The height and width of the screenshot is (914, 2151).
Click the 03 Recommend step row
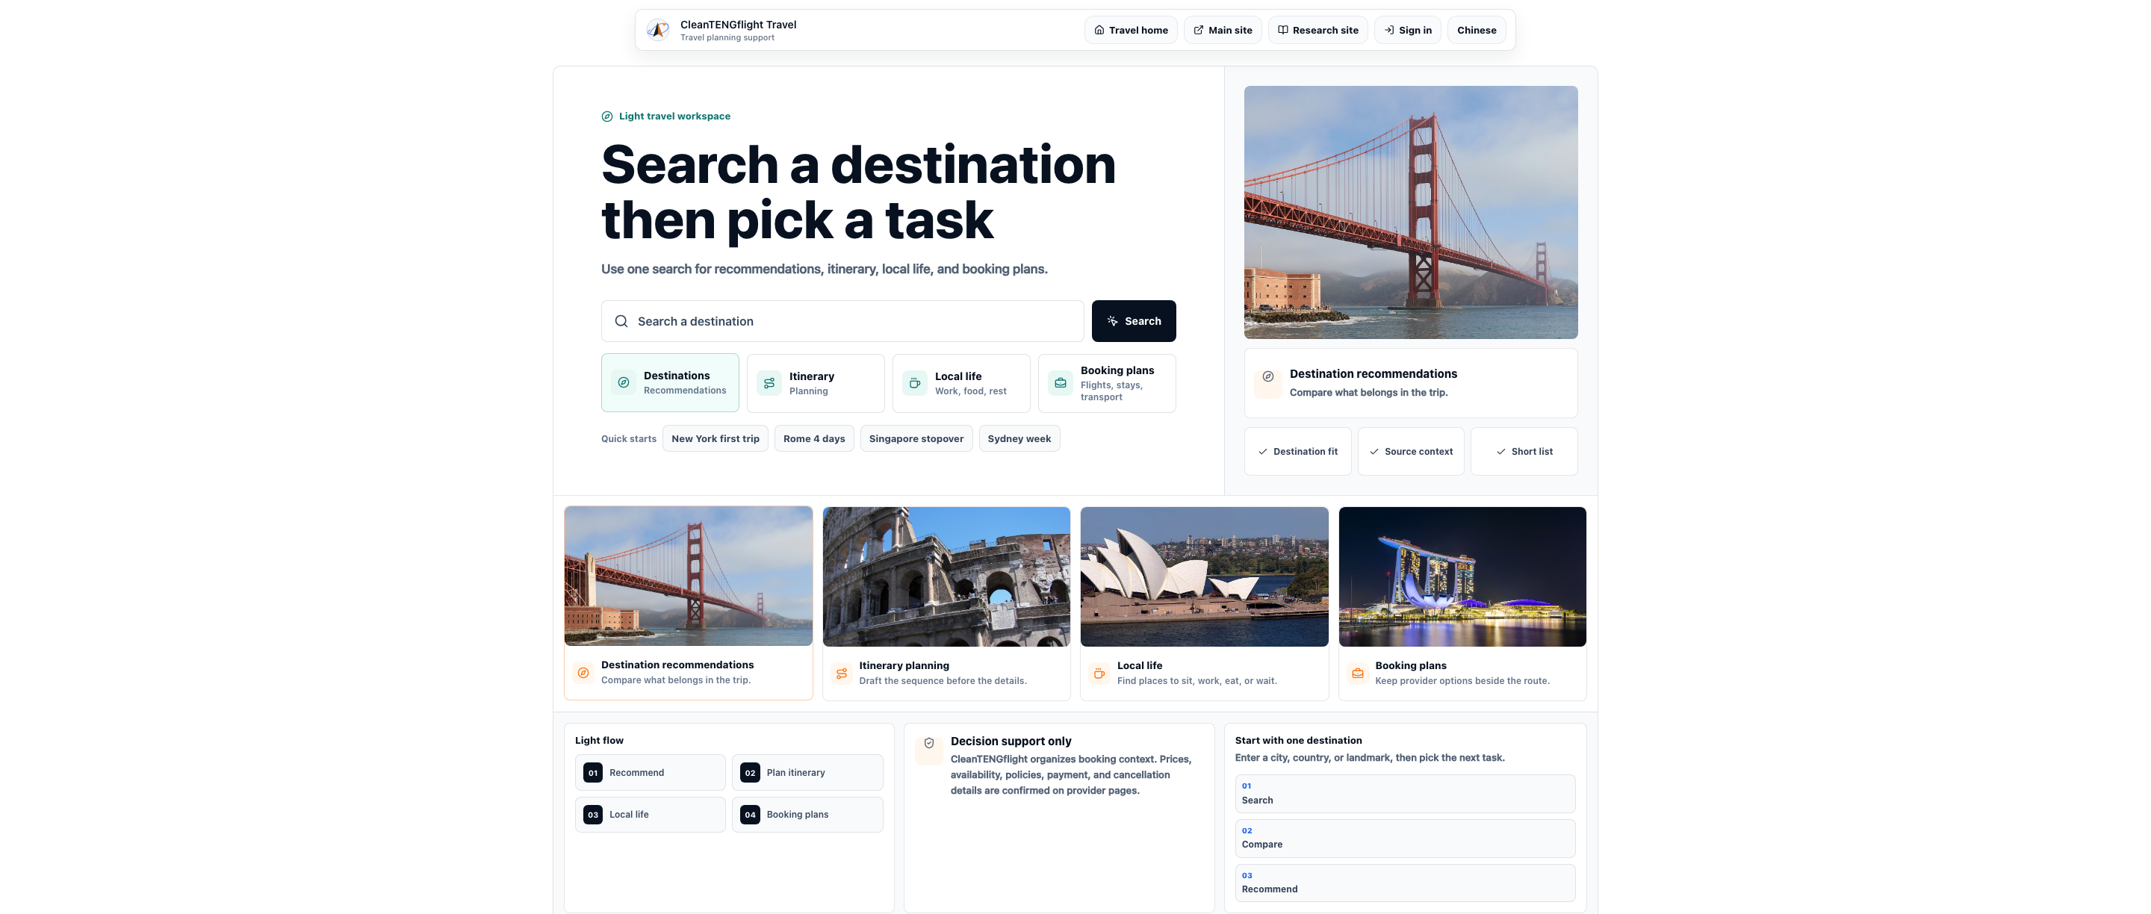tap(1404, 883)
